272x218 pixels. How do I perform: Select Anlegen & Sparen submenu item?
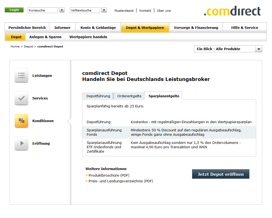click(45, 37)
